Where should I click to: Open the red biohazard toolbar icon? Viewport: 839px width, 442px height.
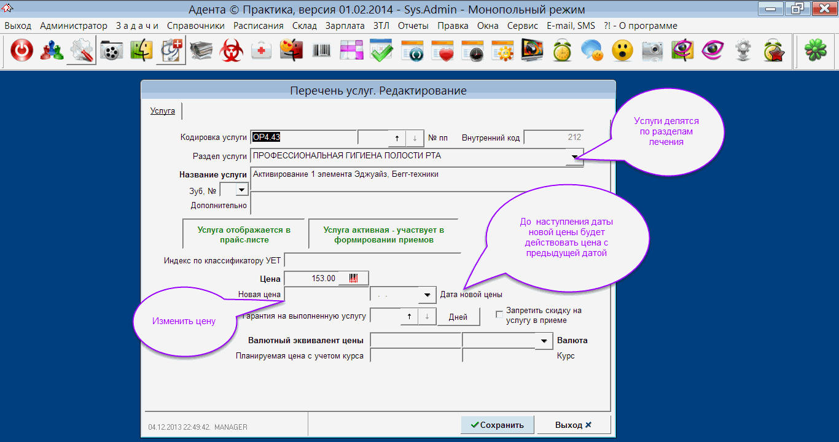coord(232,52)
